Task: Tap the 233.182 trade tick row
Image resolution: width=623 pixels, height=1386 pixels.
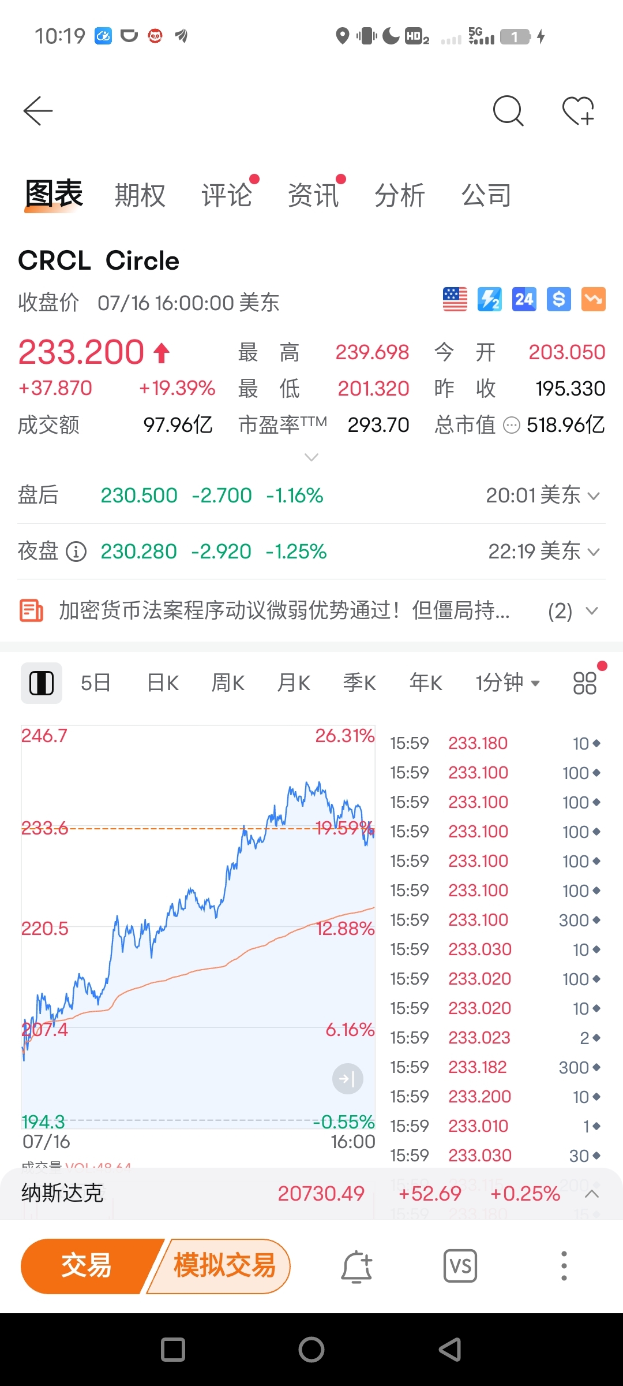Action: [x=496, y=1067]
